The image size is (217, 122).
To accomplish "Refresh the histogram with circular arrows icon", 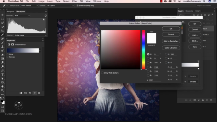I will coord(45,16).
